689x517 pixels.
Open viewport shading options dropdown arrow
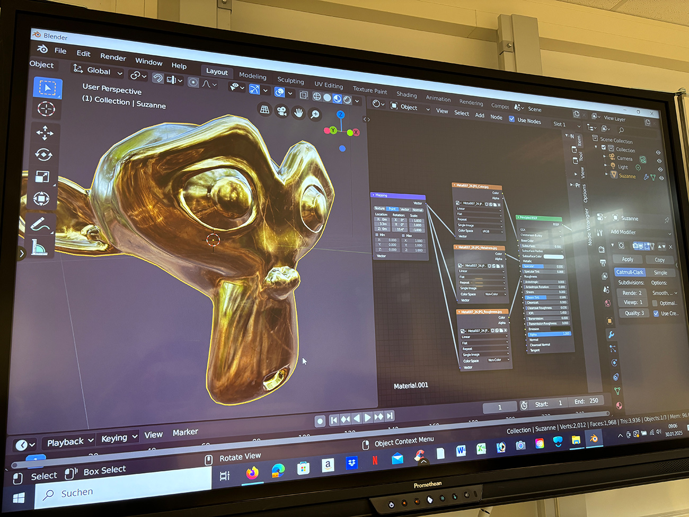coord(357,101)
